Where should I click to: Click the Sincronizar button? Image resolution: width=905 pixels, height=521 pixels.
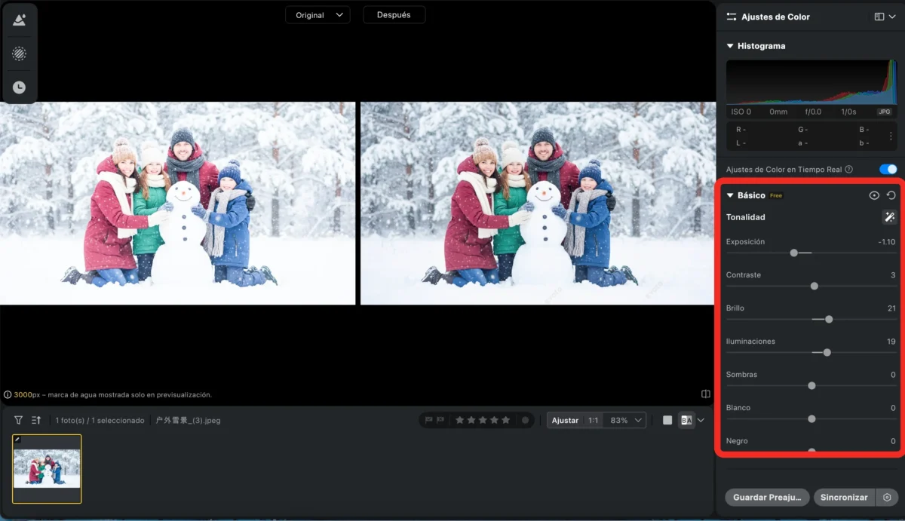coord(843,498)
